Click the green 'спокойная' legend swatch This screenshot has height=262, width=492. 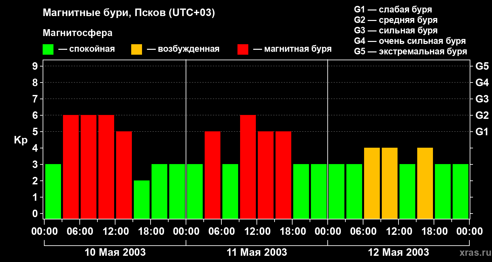48,49
